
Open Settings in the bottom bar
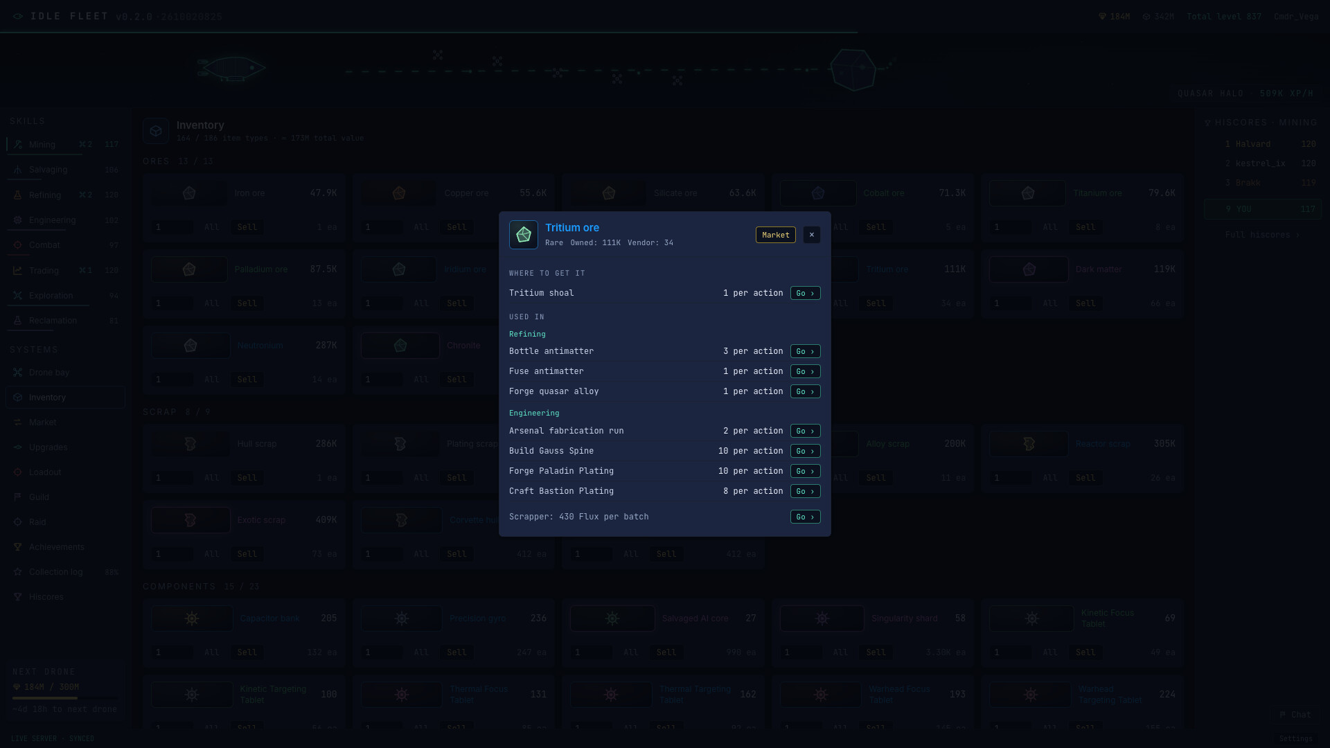click(1296, 739)
